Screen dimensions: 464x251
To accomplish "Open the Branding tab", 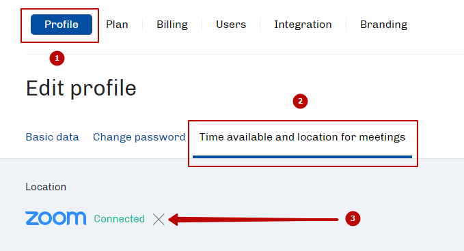I will coord(383,25).
